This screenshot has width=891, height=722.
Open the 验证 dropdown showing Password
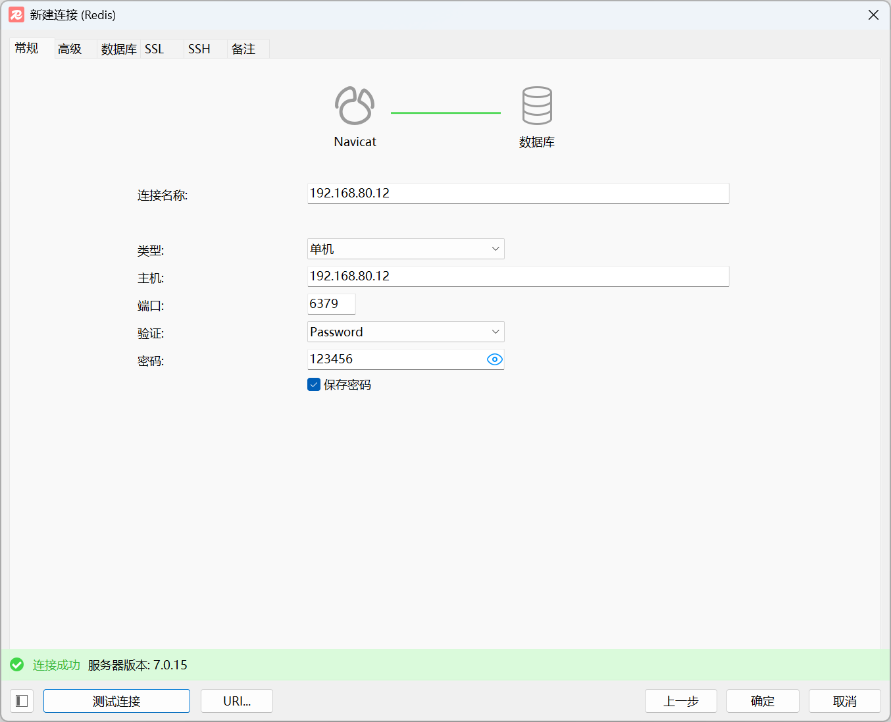point(405,332)
